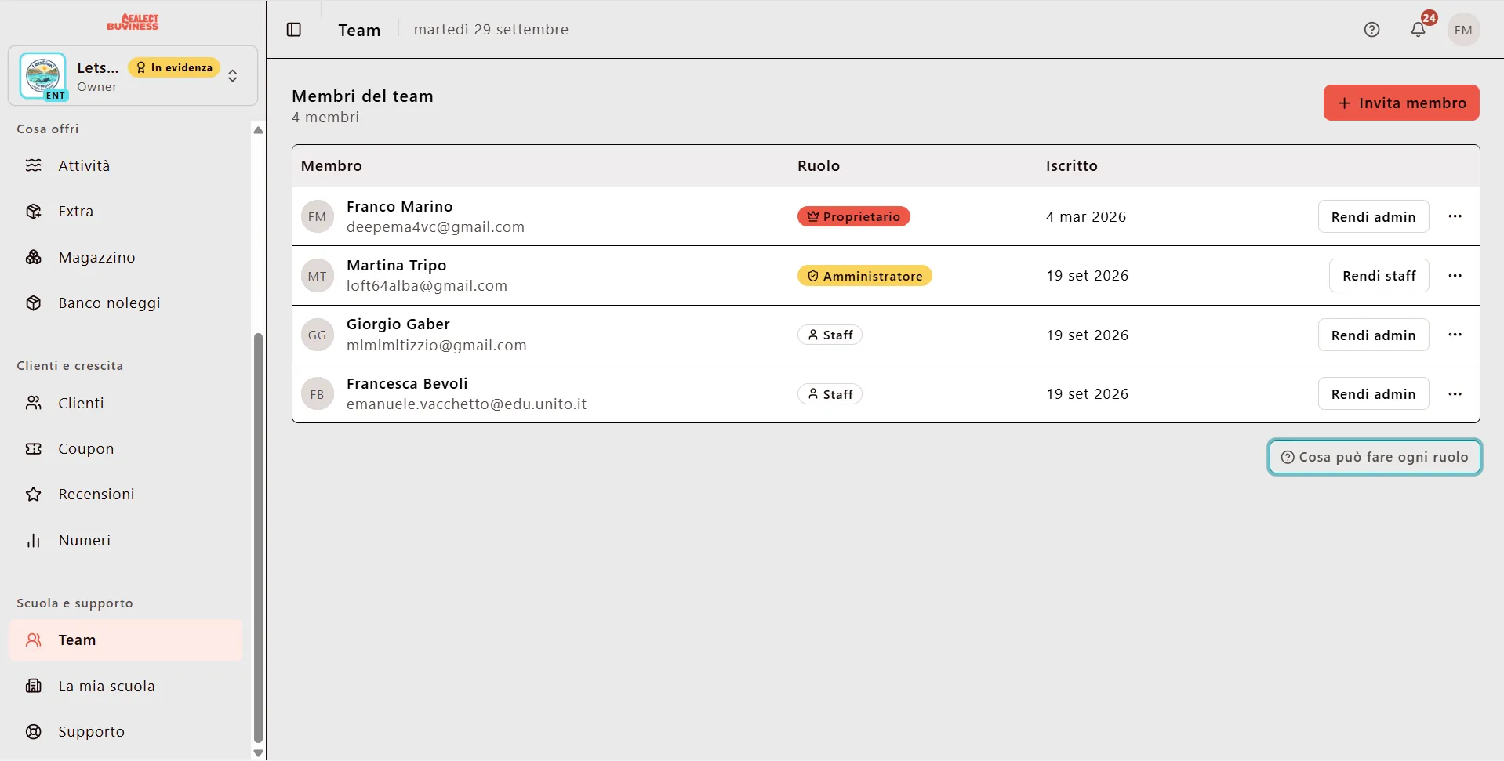Open Attività in the sidebar

[x=125, y=165]
